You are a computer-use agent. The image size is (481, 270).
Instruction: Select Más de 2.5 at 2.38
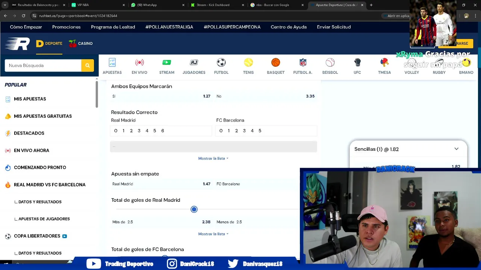[x=161, y=222]
